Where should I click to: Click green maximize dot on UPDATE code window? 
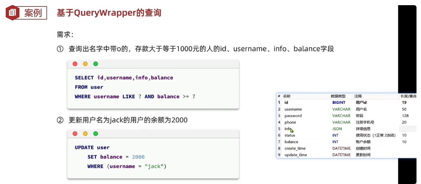96,134
